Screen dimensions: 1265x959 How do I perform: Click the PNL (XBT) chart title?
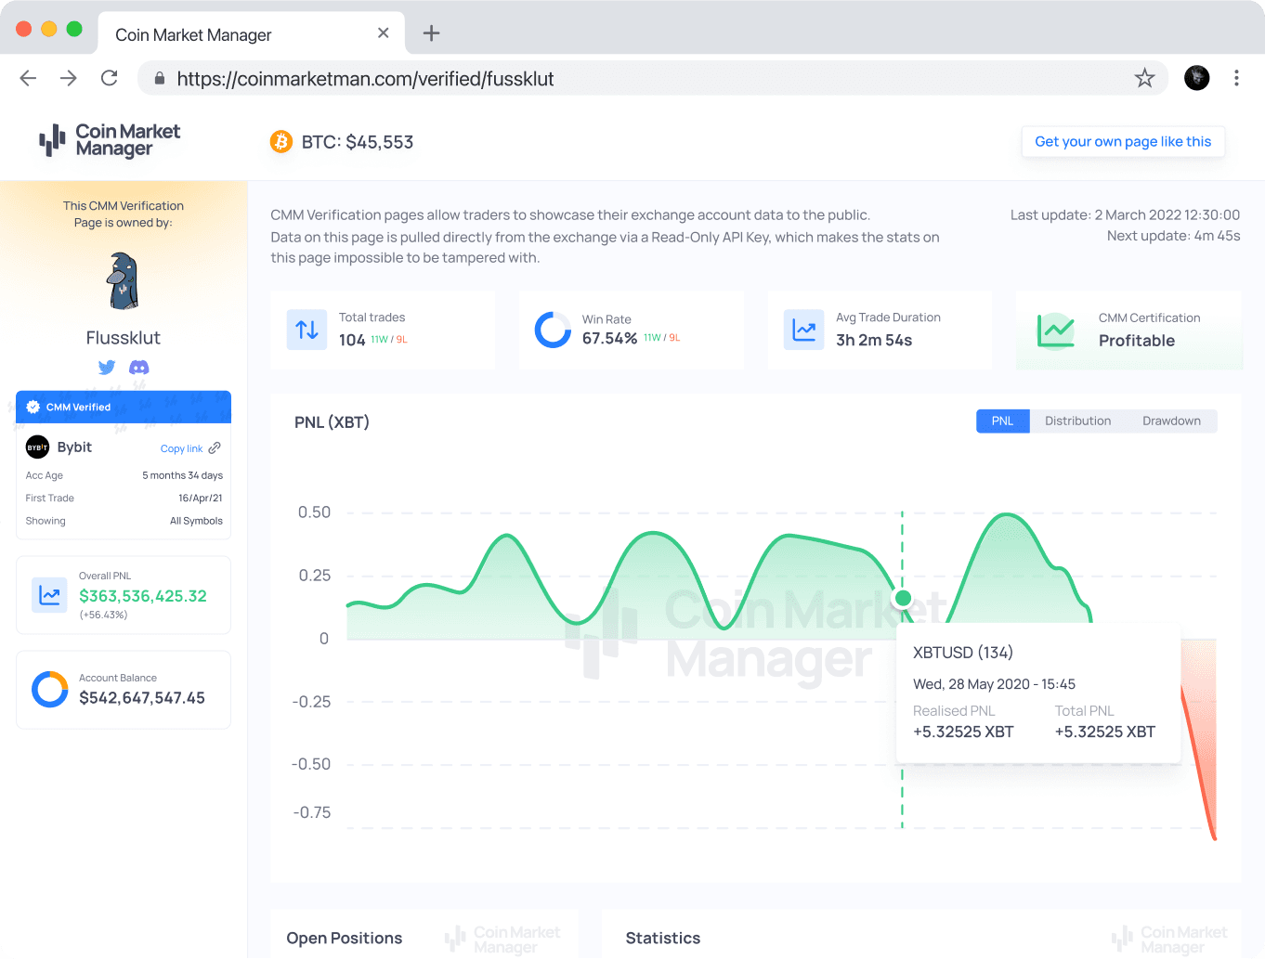click(332, 422)
